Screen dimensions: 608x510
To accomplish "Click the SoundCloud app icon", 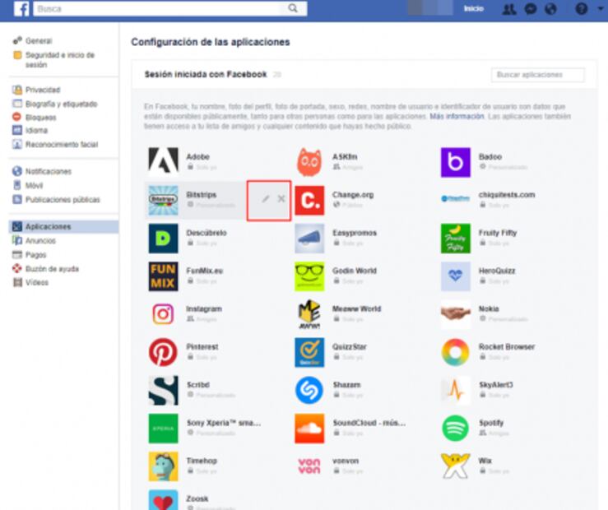I will click(x=309, y=428).
